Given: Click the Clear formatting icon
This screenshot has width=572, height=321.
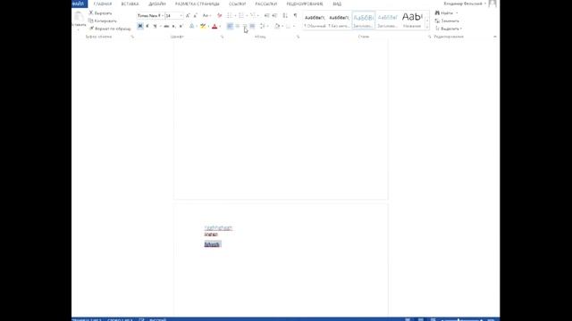Looking at the screenshot, I should (x=219, y=16).
